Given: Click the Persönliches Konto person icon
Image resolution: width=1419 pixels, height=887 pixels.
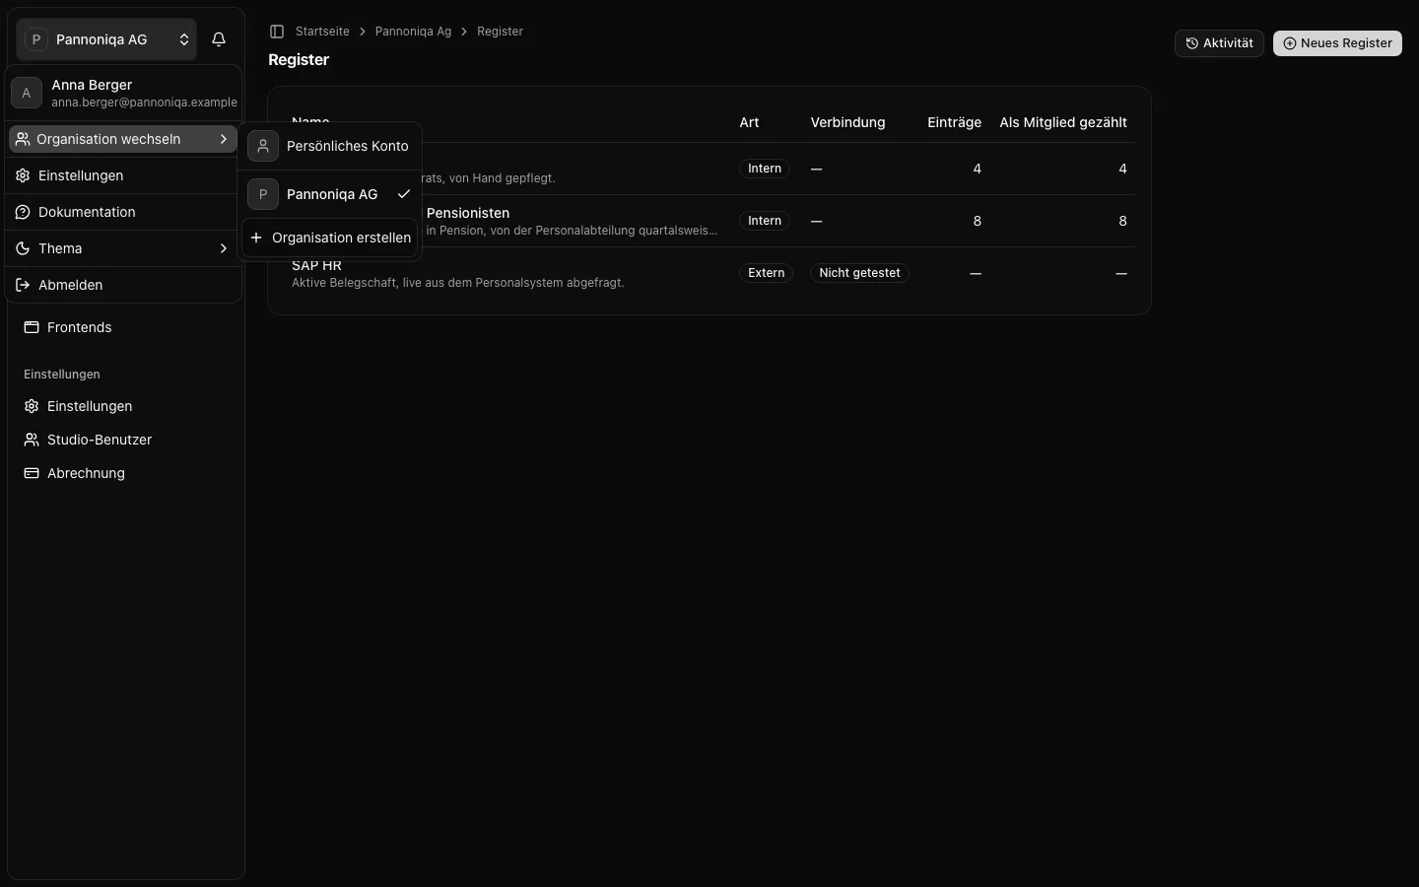Looking at the screenshot, I should (x=263, y=146).
